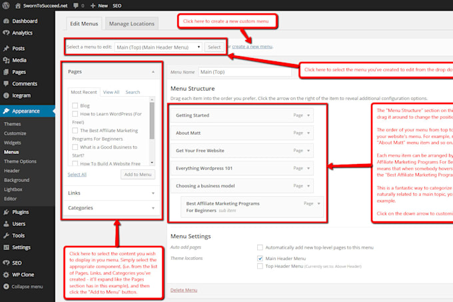Open SEO in the top admin bar
Image resolution: width=453 pixels, height=302 pixels.
tap(117, 5)
